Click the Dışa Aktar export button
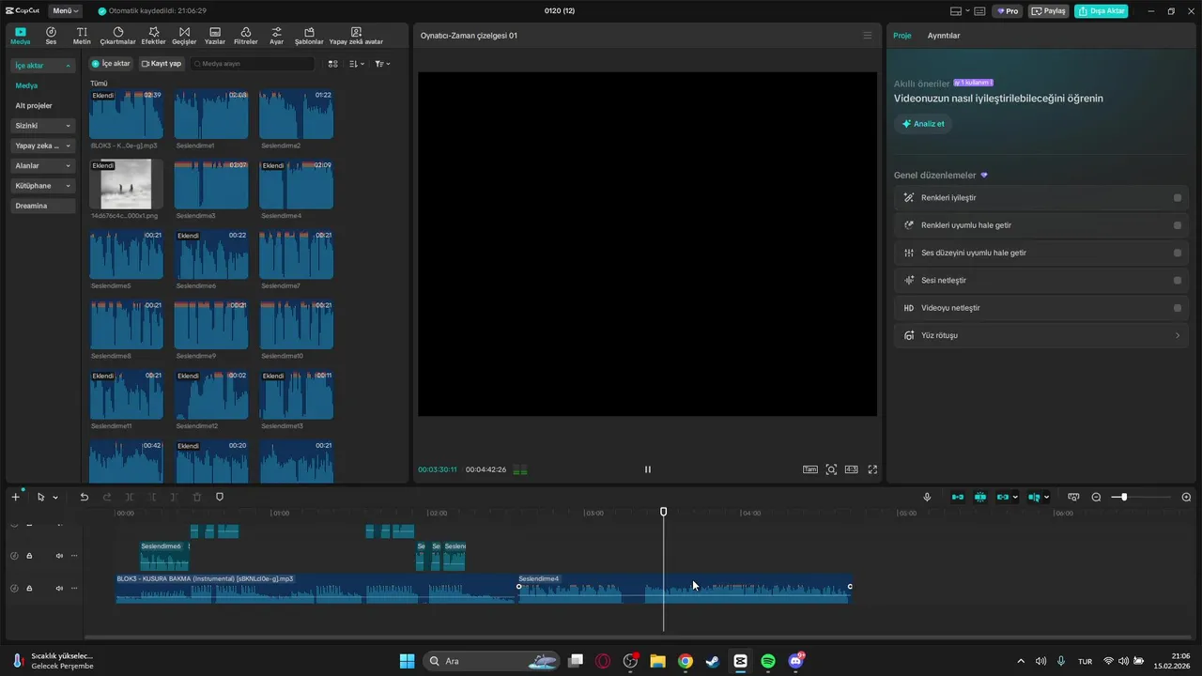 pos(1102,11)
